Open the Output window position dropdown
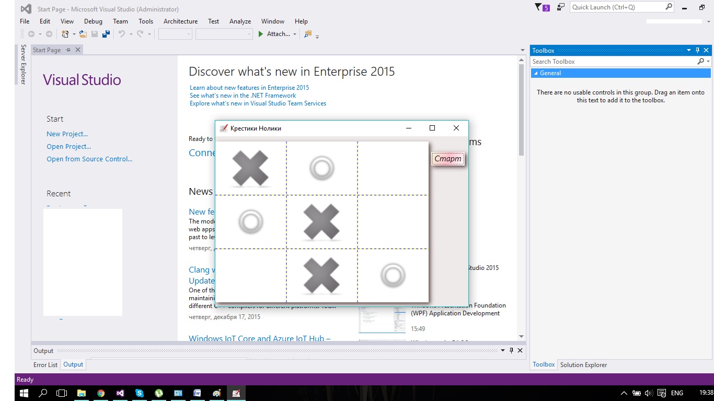714x401 pixels. pyautogui.click(x=503, y=350)
